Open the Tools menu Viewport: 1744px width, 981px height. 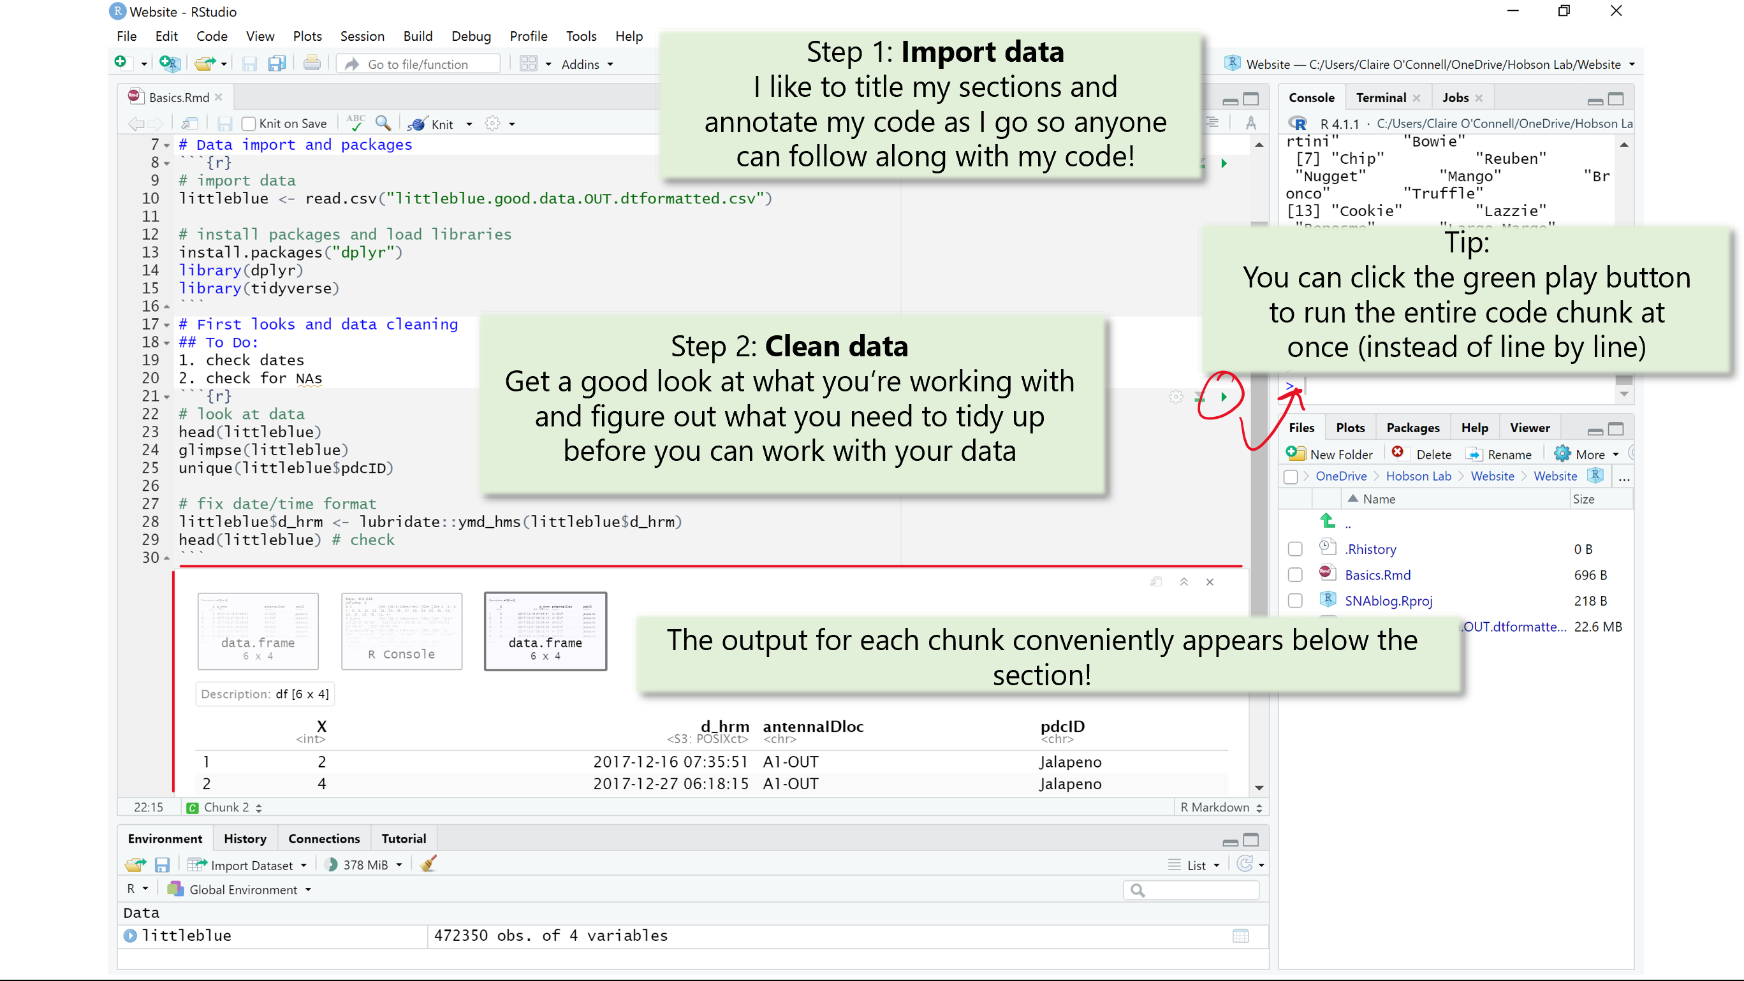[581, 36]
